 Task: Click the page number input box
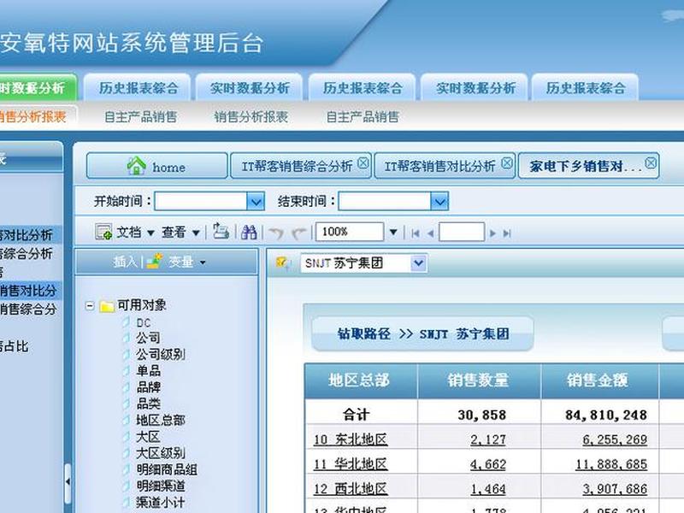(x=462, y=232)
